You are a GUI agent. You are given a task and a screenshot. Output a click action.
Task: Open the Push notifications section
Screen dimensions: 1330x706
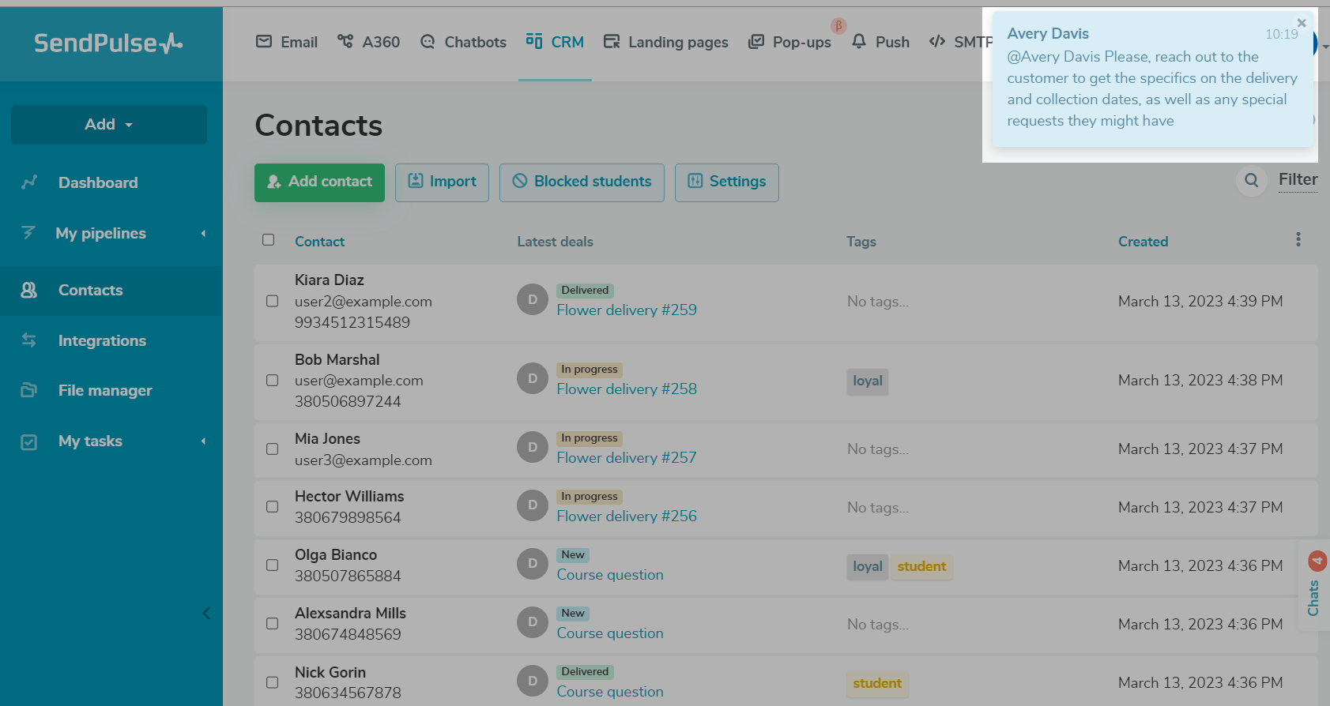pos(881,42)
